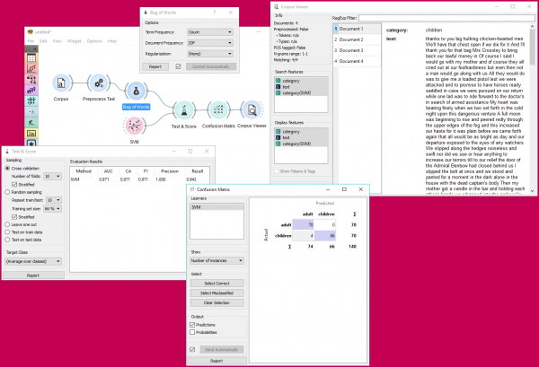
Task: Select Document 4 in Corpus Viewer
Action: click(358, 61)
